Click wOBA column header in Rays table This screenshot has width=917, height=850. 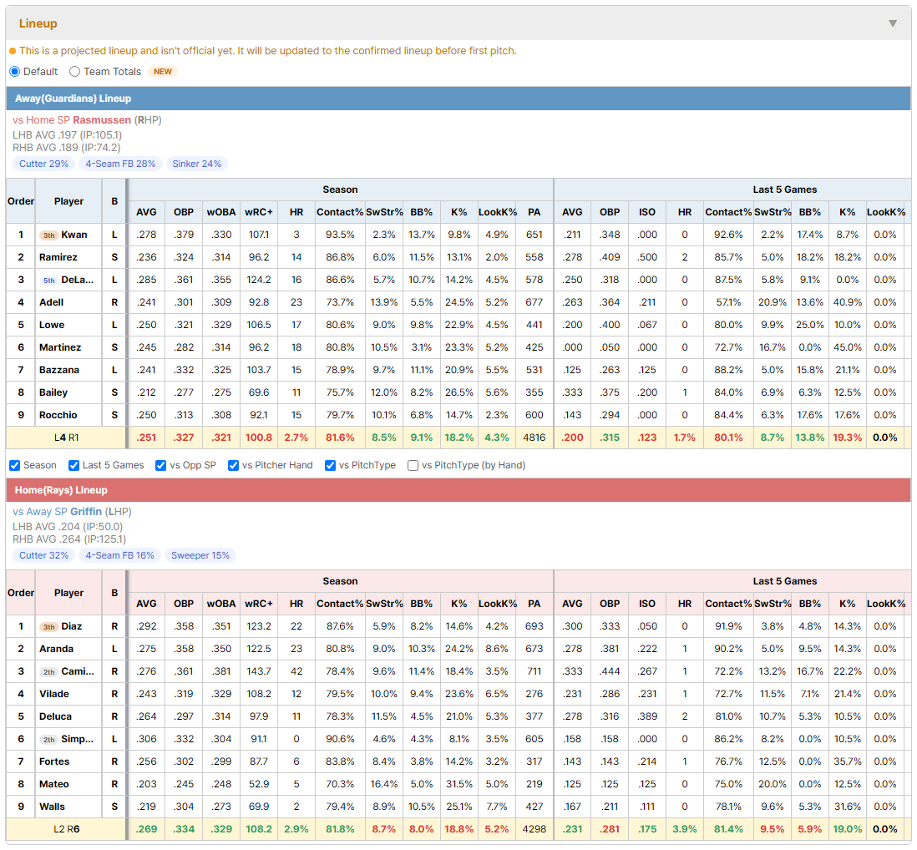pos(221,604)
